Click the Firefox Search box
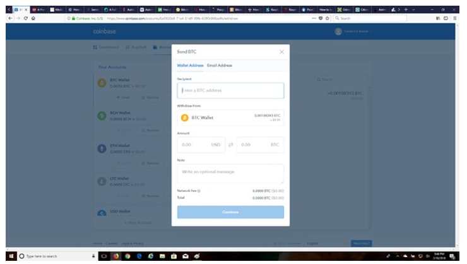The height and width of the screenshot is (264, 467). 370,18
